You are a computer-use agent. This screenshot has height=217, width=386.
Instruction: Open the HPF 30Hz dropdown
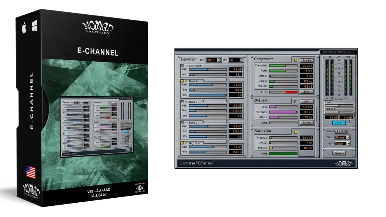point(214,60)
